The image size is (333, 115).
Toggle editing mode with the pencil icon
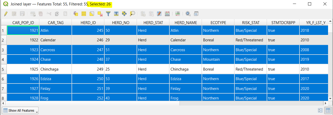point(6,14)
